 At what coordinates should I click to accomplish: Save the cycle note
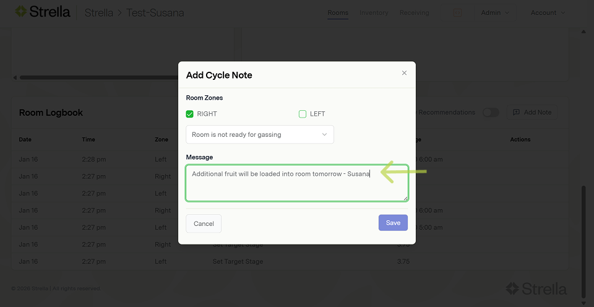pos(393,223)
